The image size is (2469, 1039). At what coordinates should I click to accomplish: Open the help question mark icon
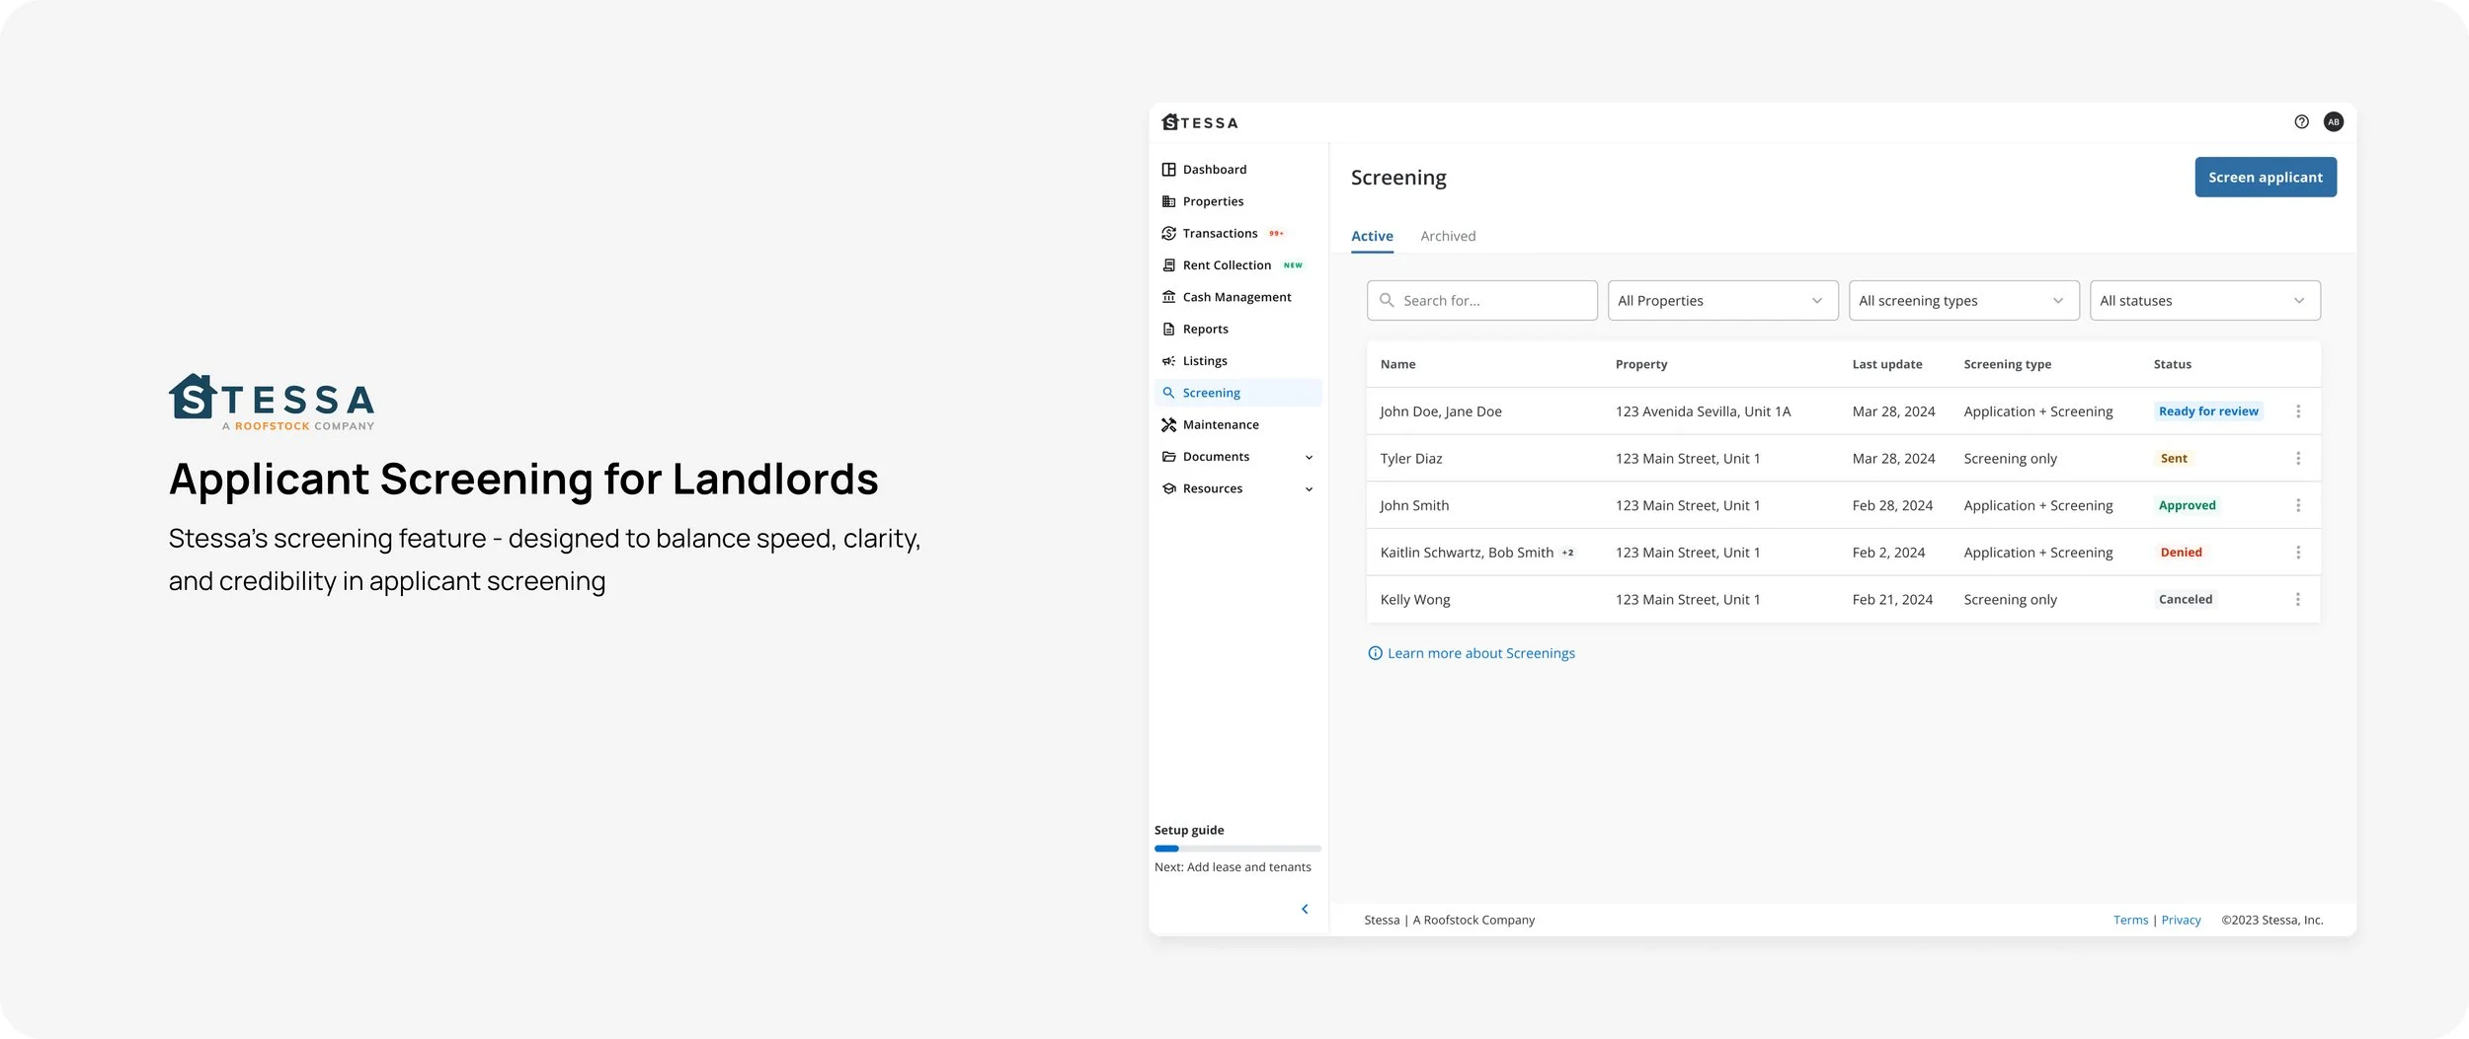click(x=2301, y=122)
